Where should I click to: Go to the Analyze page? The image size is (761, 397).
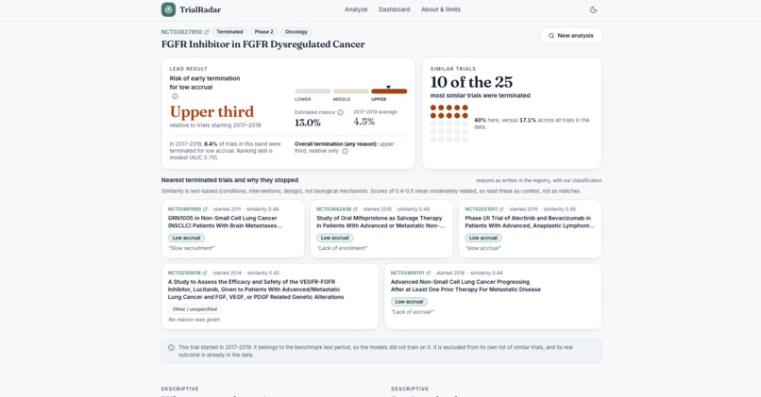click(x=356, y=9)
